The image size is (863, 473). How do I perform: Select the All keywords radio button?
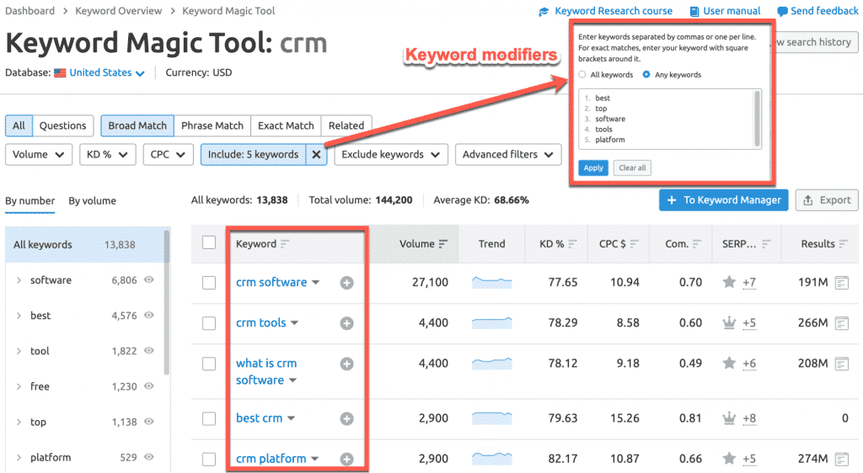582,75
